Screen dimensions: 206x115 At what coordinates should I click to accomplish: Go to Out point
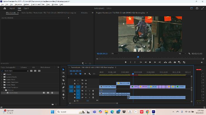pos(160,62)
